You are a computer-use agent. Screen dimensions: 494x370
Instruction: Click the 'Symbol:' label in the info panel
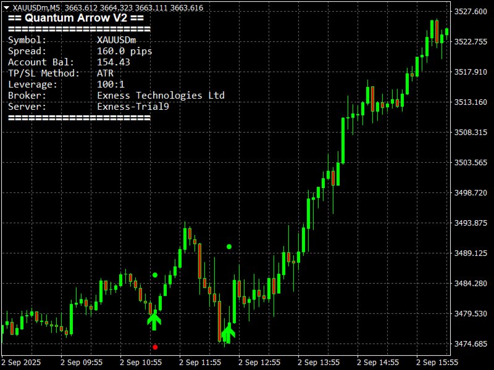click(27, 40)
